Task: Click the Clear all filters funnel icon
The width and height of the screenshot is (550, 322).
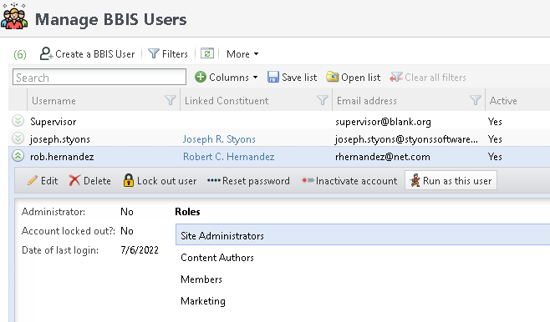Action: click(x=396, y=77)
